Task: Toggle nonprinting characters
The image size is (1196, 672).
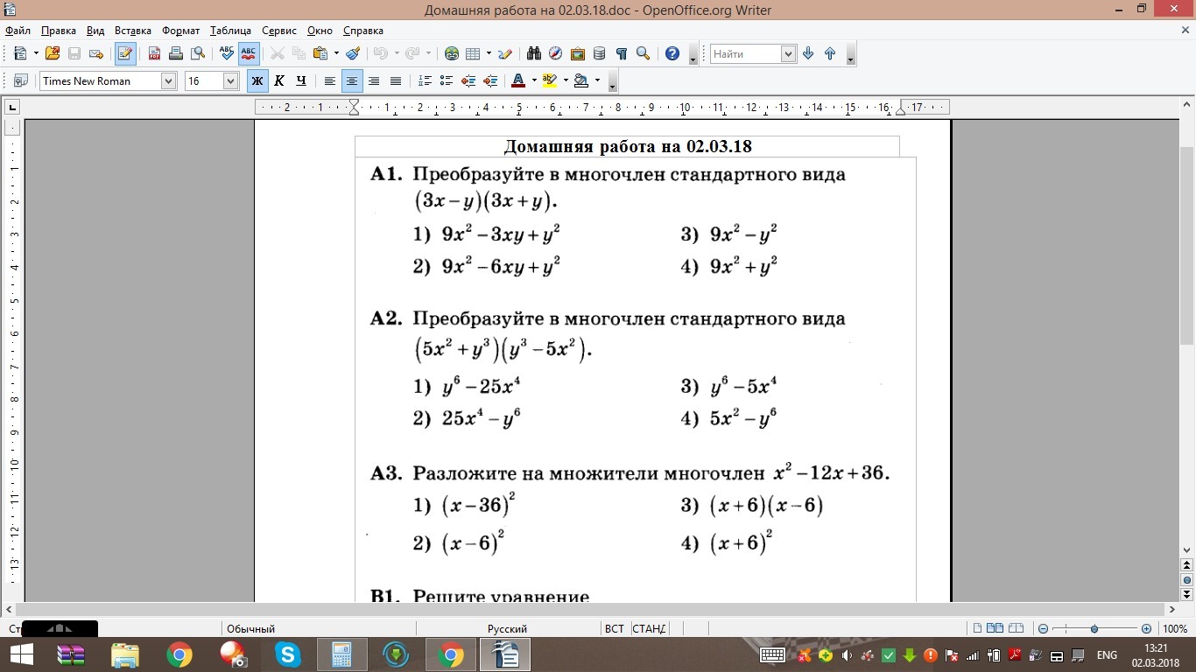Action: (621, 53)
